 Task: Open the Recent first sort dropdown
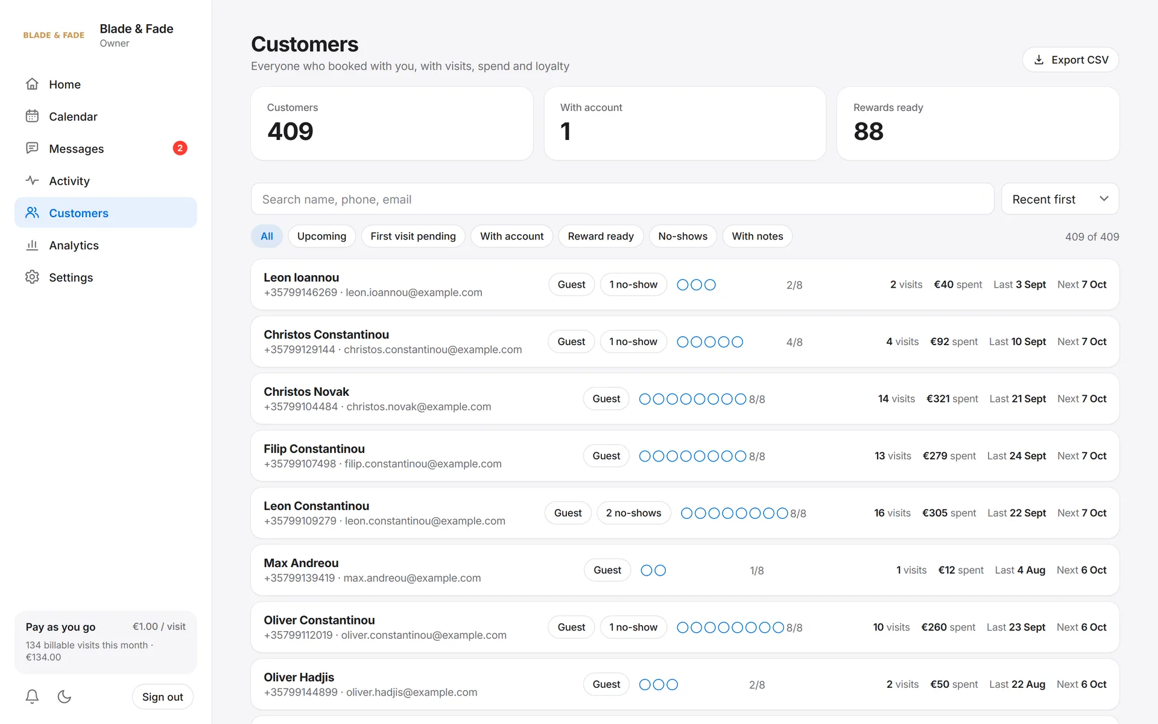pyautogui.click(x=1060, y=199)
